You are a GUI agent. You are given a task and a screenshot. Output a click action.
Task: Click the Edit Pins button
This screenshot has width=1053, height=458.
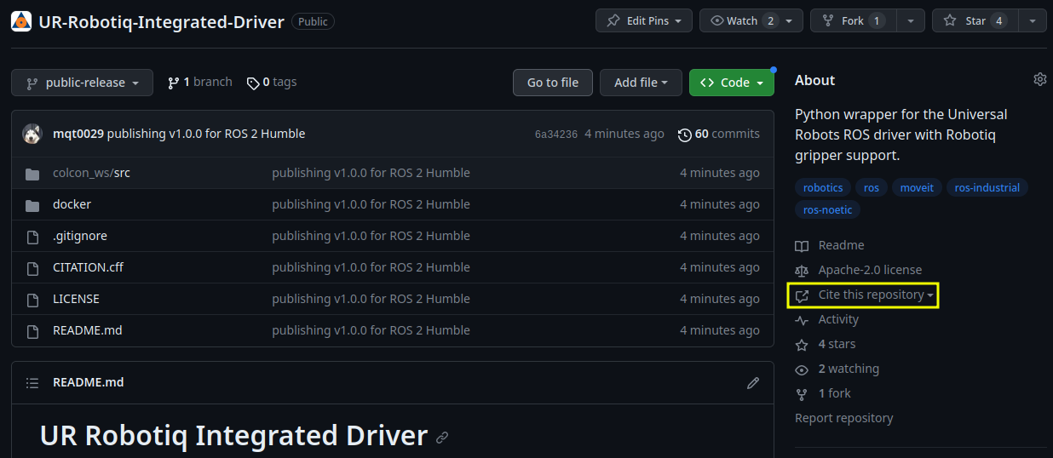[x=643, y=20]
